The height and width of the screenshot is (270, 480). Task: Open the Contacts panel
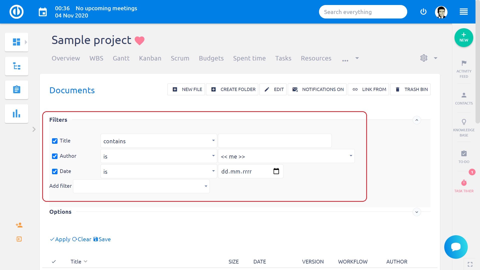coord(464,98)
